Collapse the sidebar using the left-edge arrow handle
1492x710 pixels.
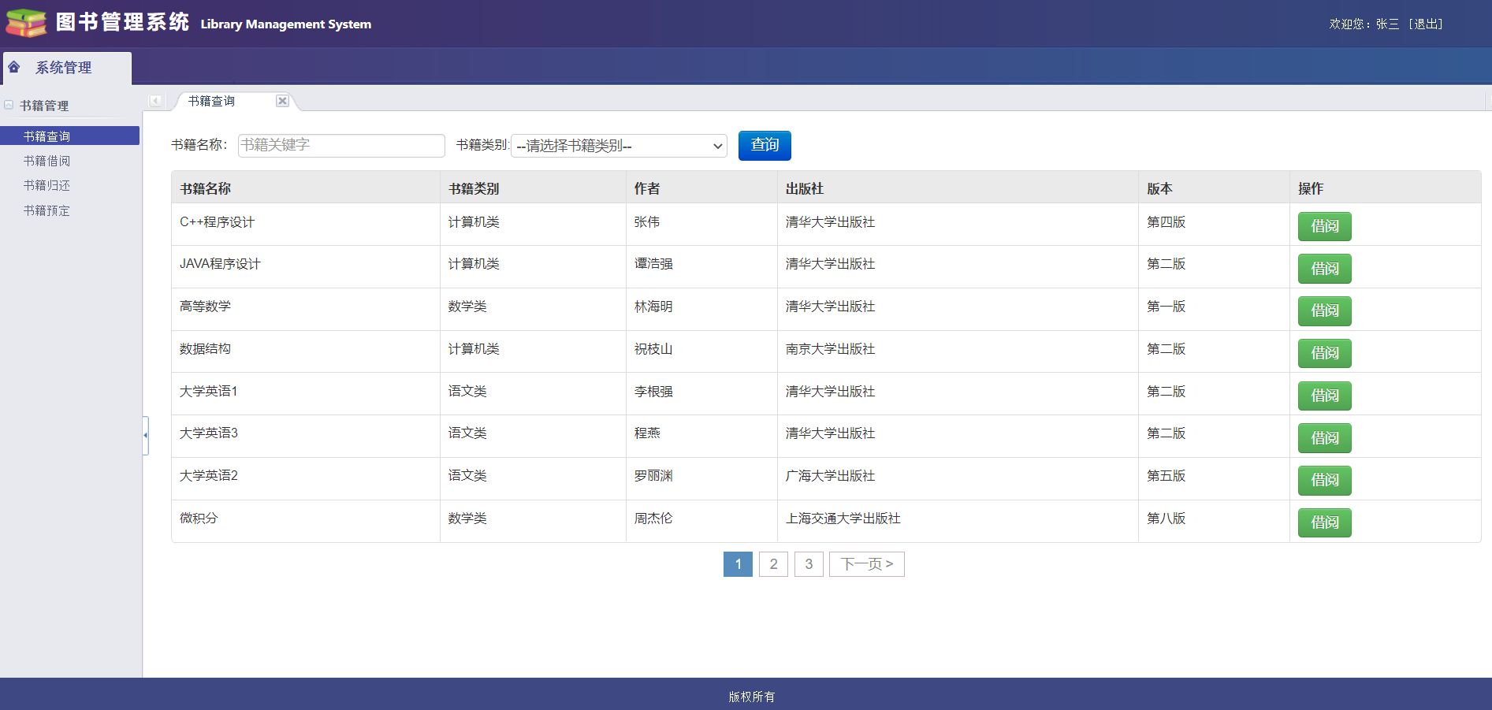point(146,434)
